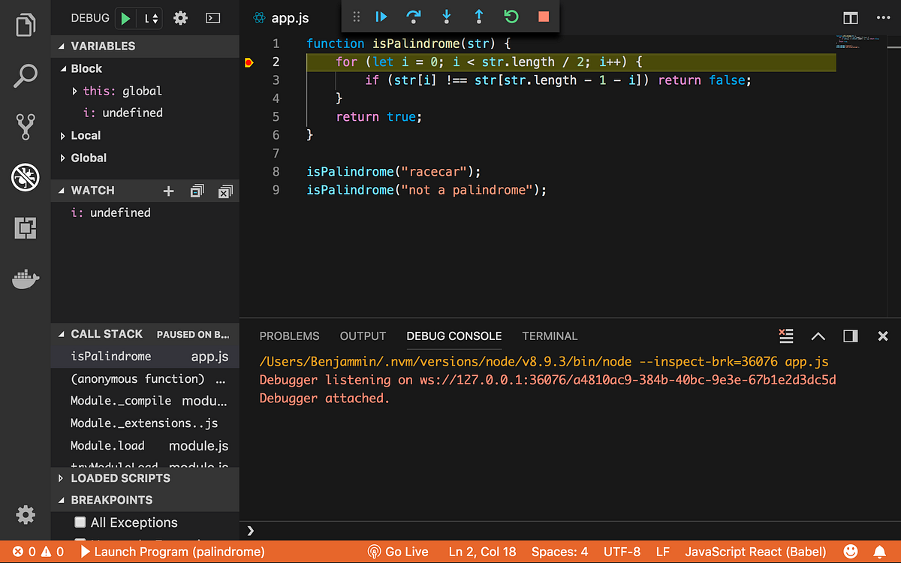The image size is (901, 563).
Task: Switch to the TERMINAL tab
Action: (549, 336)
